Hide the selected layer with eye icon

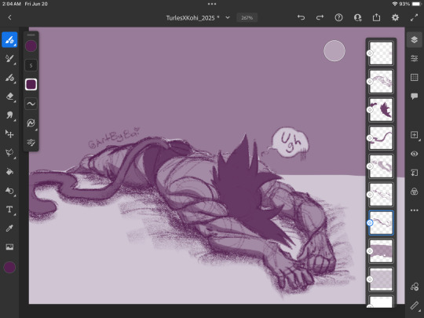tap(414, 154)
